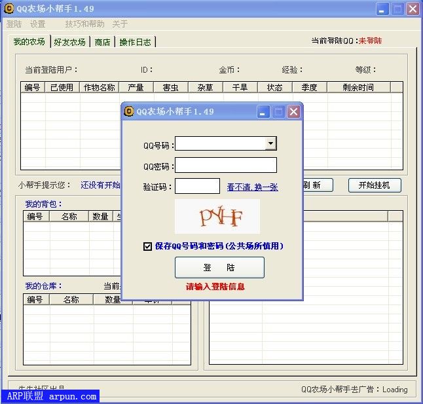Minimize the login dialog window
The image size is (423, 404).
coord(263,111)
